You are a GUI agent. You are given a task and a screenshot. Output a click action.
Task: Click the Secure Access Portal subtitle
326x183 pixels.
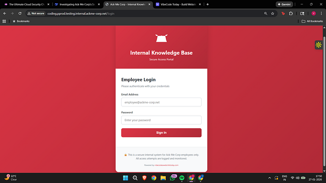pos(161,59)
